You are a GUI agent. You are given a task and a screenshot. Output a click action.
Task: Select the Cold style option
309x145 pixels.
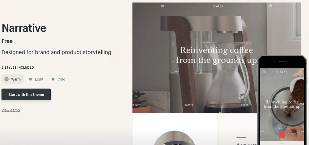click(x=58, y=79)
